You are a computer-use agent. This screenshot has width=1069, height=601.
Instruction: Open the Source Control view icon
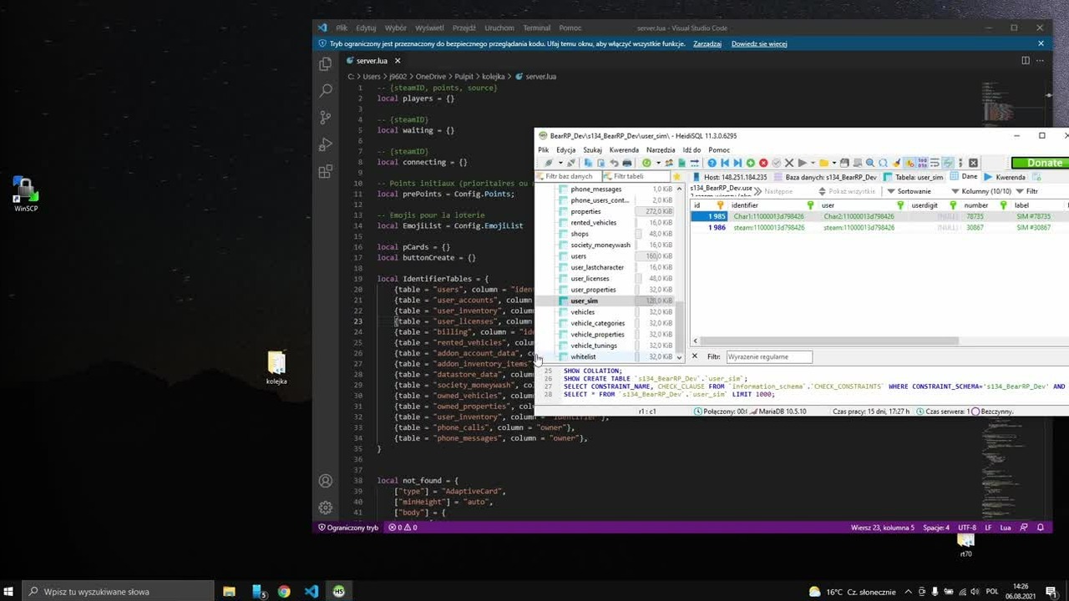pyautogui.click(x=326, y=118)
